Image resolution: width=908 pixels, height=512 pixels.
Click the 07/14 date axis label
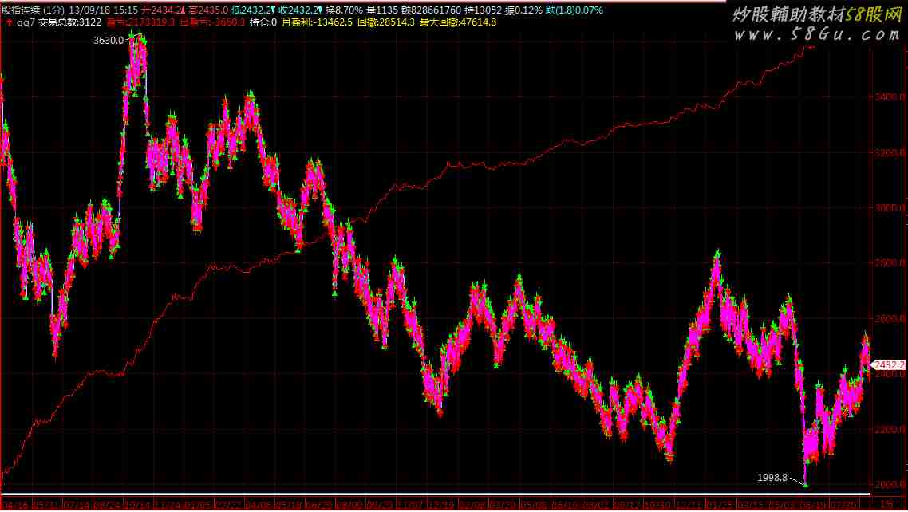tap(75, 506)
